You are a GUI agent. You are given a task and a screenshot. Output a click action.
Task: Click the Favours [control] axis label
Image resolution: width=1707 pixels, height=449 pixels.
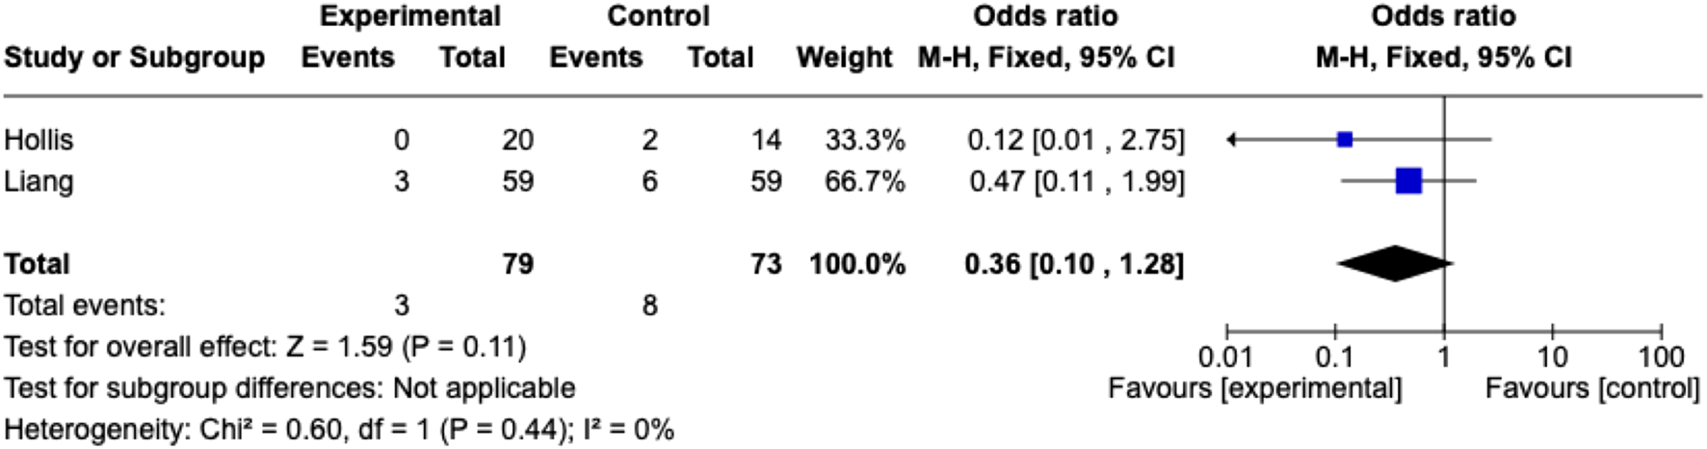pos(1591,388)
